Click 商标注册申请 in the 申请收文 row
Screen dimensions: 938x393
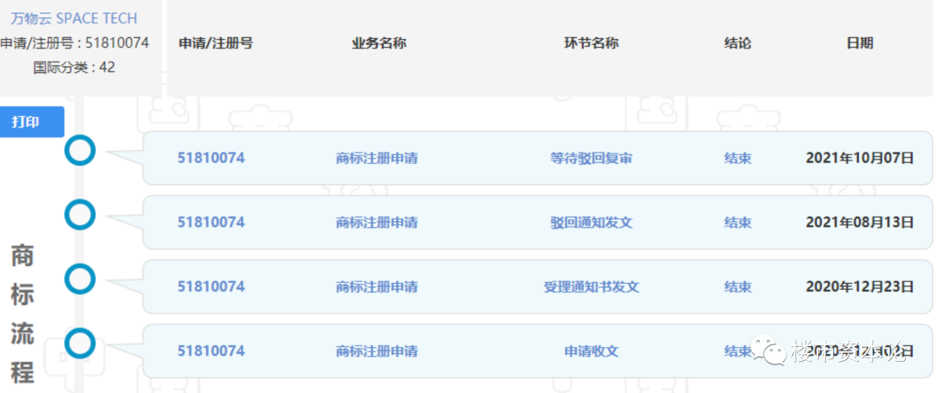376,350
